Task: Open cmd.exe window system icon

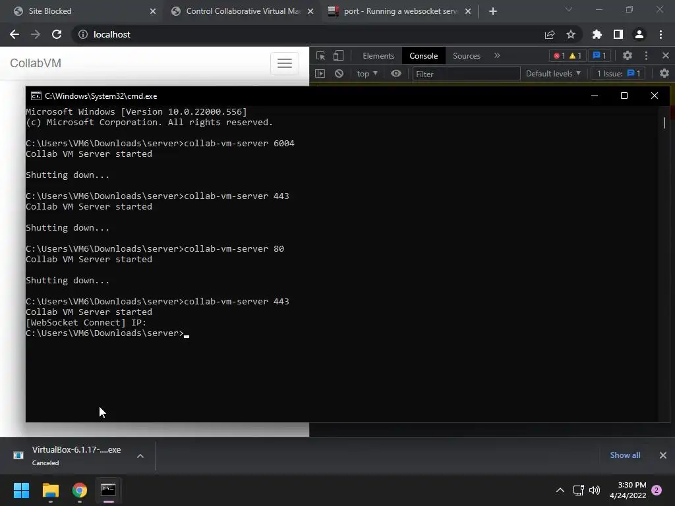Action: click(36, 96)
